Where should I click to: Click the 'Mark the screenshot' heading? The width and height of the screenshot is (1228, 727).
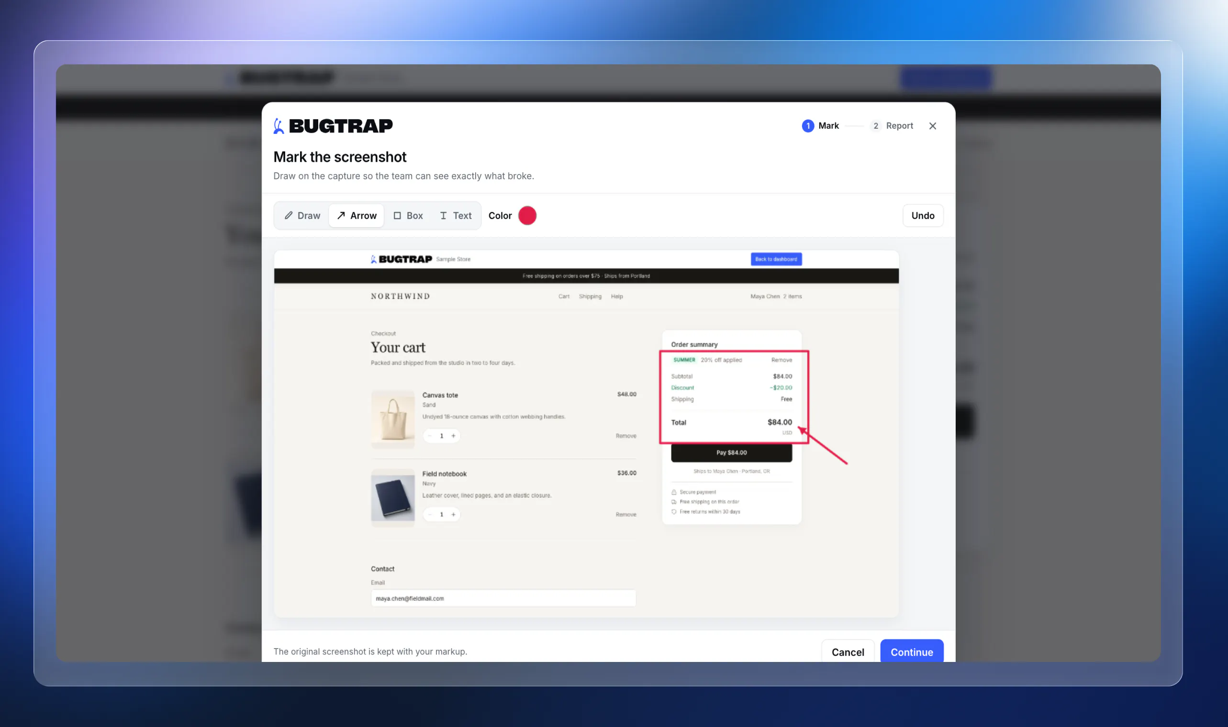pyautogui.click(x=340, y=157)
